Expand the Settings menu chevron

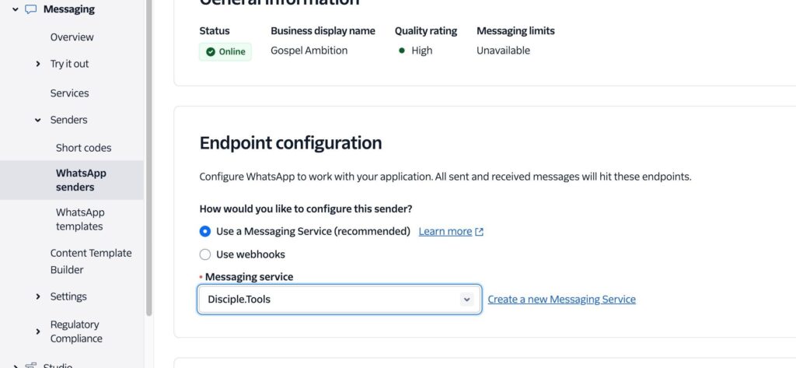38,296
